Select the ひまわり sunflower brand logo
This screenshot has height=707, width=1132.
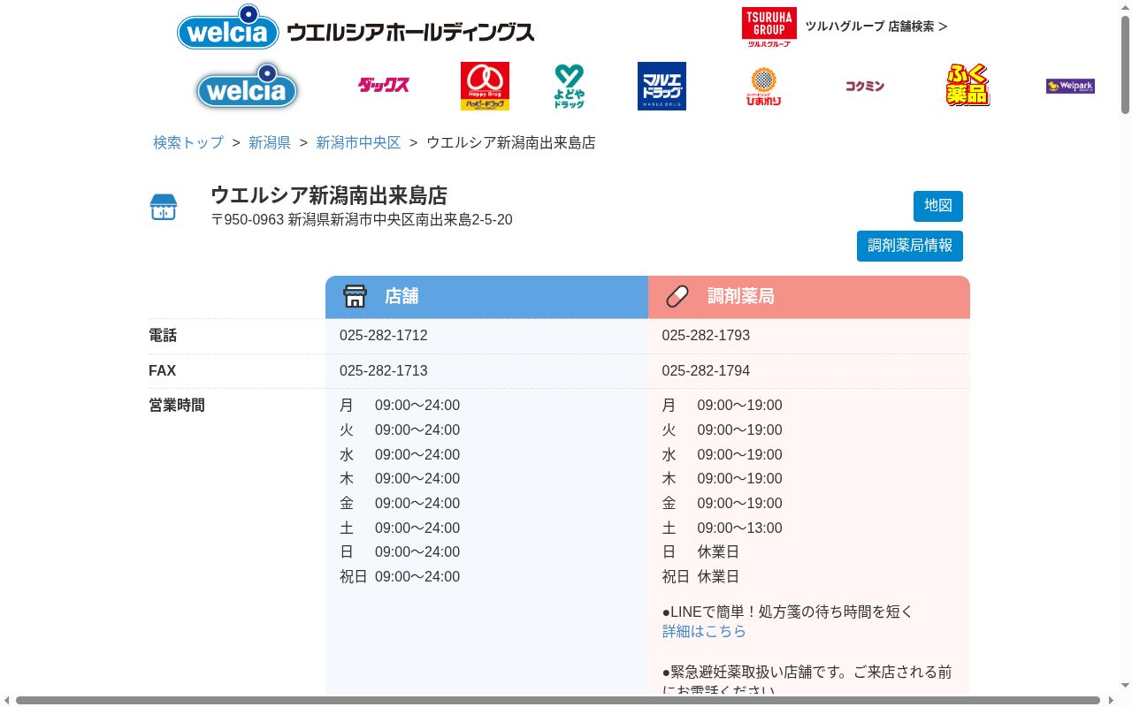pyautogui.click(x=763, y=86)
